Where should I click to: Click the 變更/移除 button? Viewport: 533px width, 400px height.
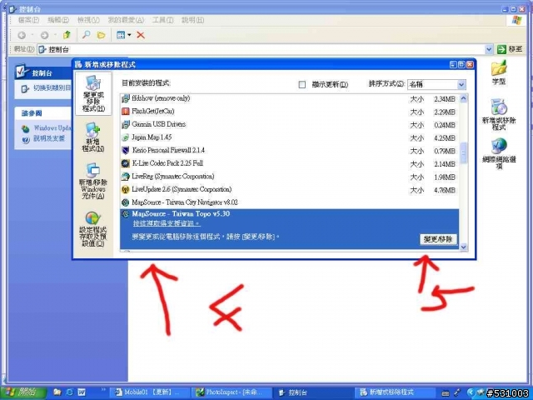(438, 239)
